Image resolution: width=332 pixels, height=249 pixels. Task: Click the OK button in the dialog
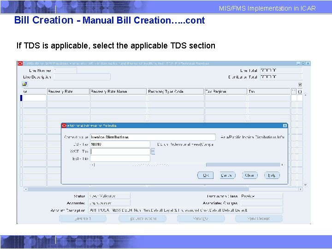(x=205, y=175)
